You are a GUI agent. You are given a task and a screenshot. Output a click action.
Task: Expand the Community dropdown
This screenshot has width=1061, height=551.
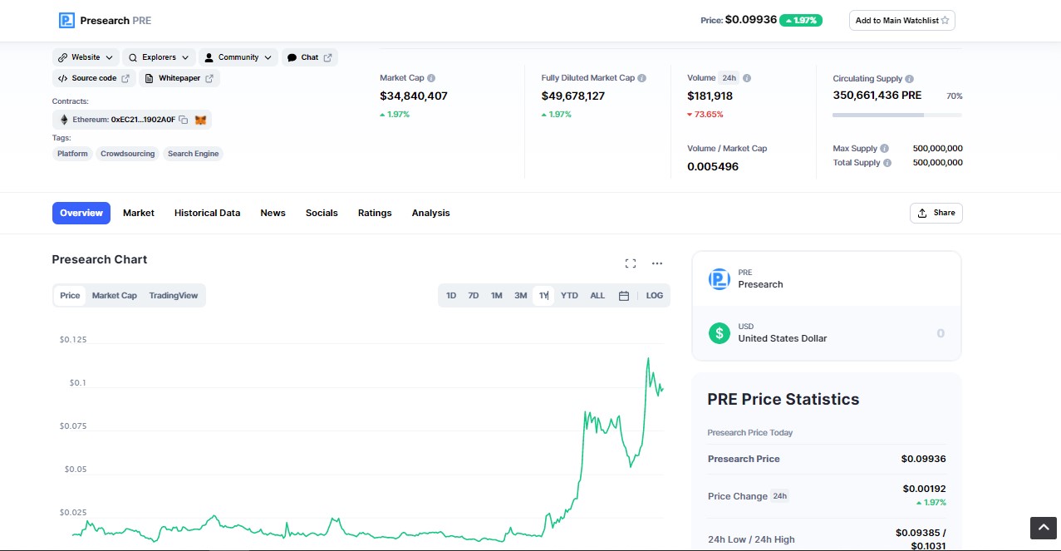point(238,57)
